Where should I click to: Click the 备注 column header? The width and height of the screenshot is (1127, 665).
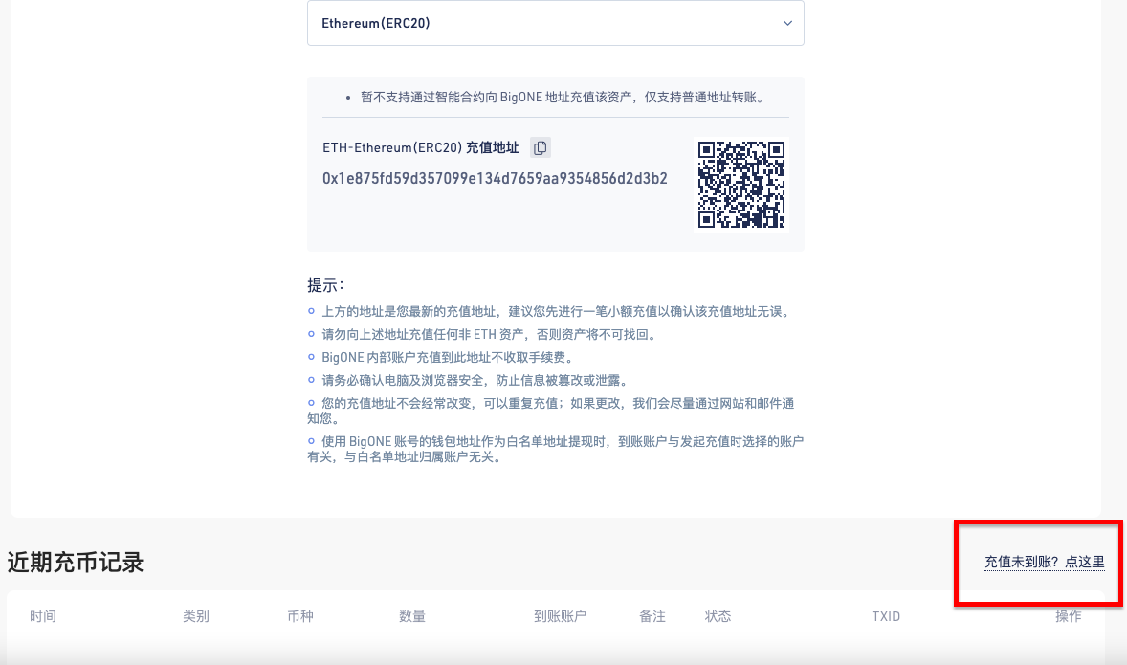tap(652, 616)
